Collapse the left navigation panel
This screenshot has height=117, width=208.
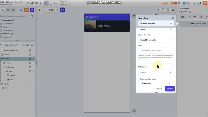point(40,10)
